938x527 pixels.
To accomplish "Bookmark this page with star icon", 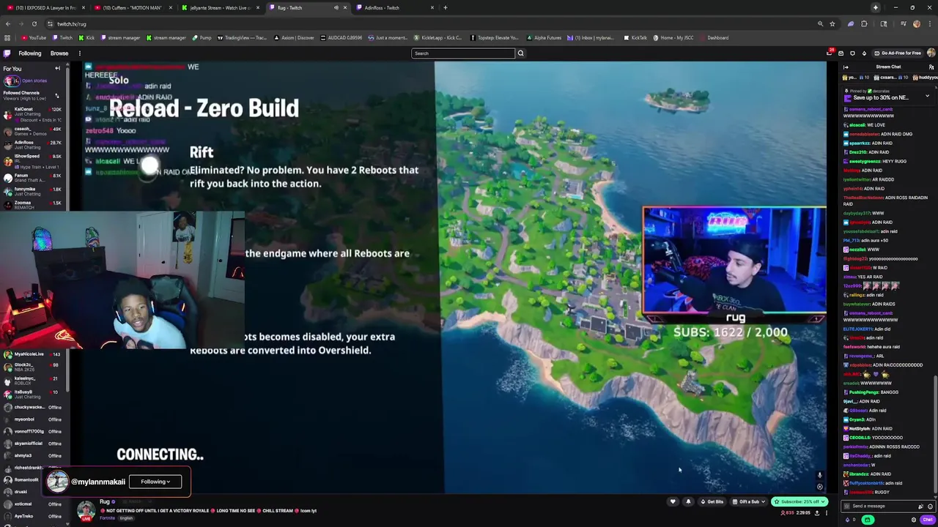I will click(832, 23).
